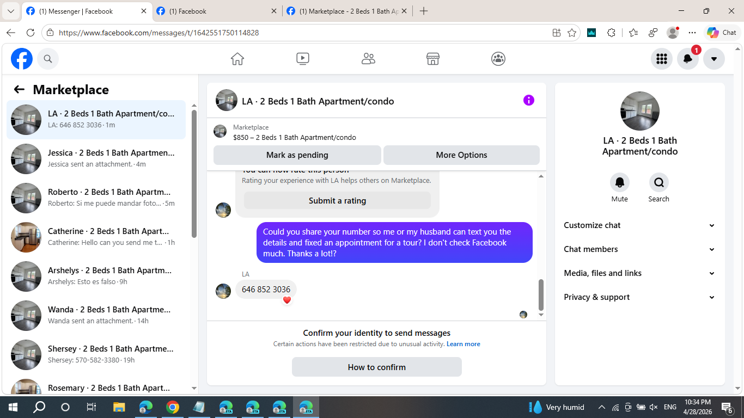Viewport: 744px width, 418px height.
Task: Open the Facebook menu grid icon
Action: pyautogui.click(x=662, y=59)
